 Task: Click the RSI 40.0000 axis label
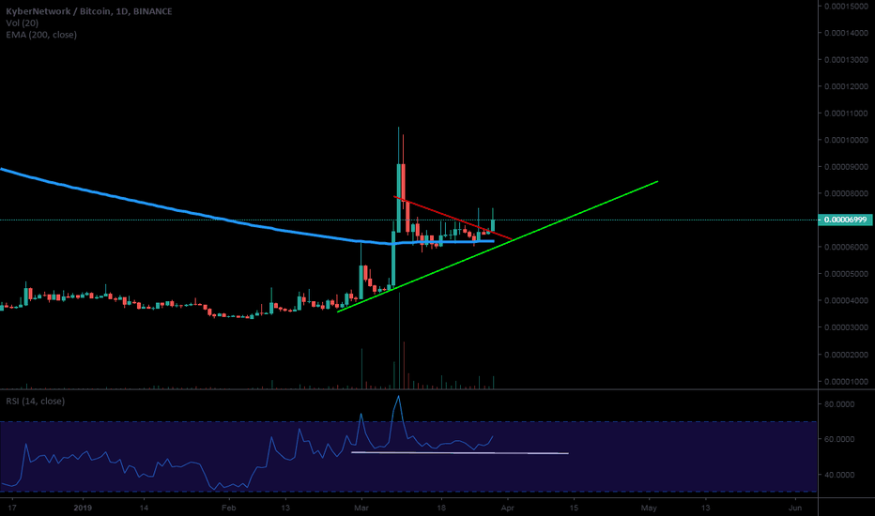tap(840, 475)
